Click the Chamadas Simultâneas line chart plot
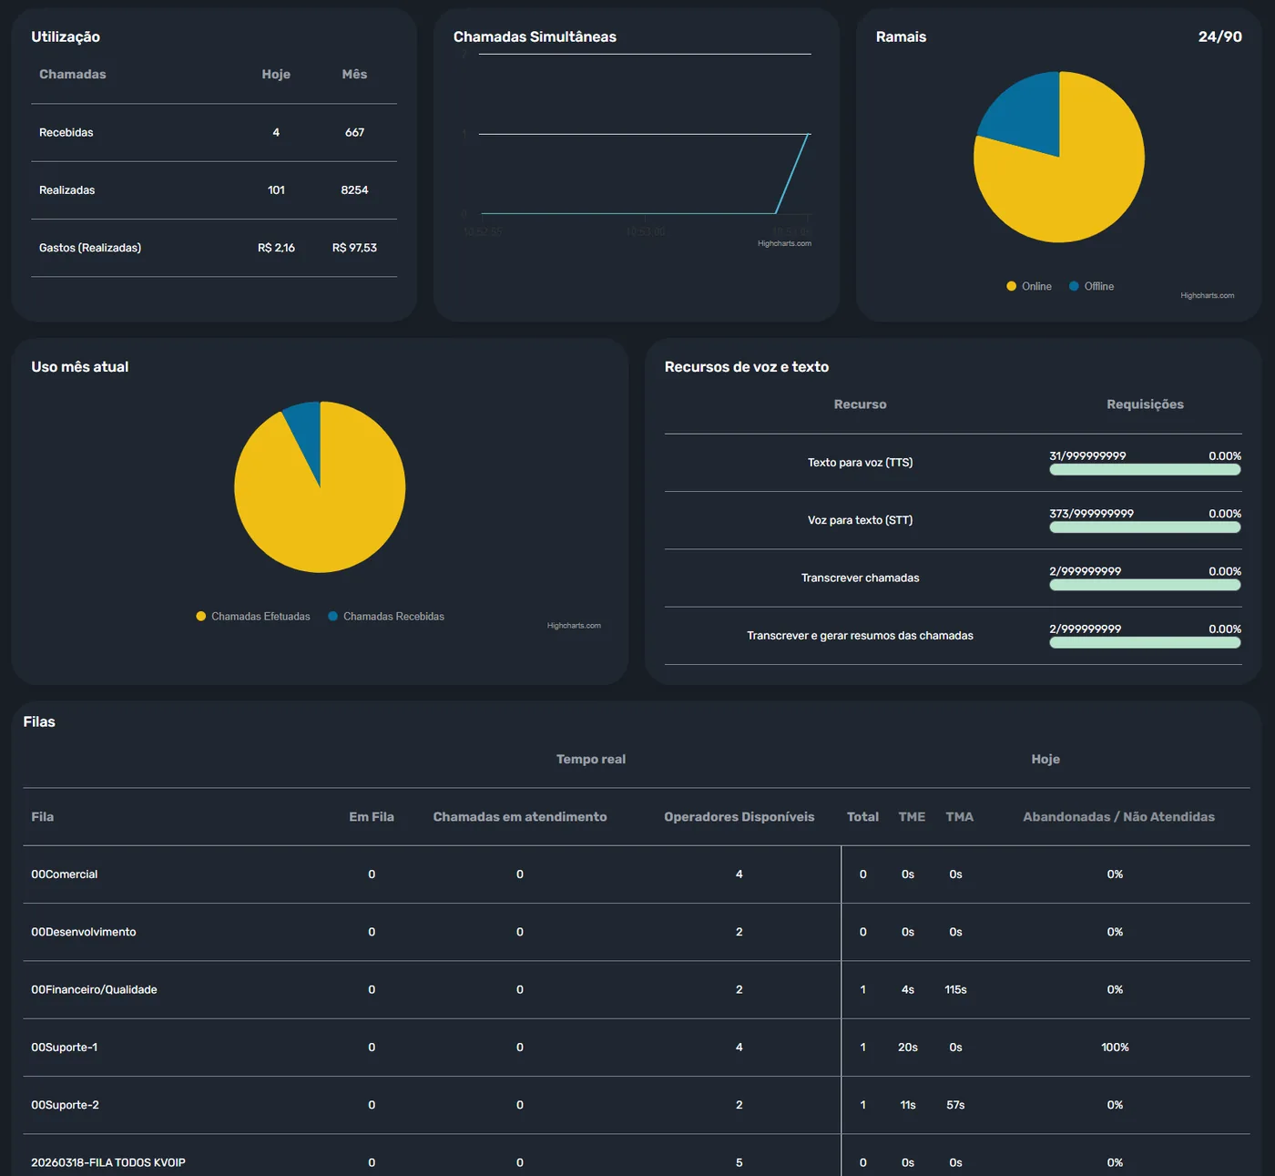Screen dimensions: 1275x1176 [x=645, y=134]
